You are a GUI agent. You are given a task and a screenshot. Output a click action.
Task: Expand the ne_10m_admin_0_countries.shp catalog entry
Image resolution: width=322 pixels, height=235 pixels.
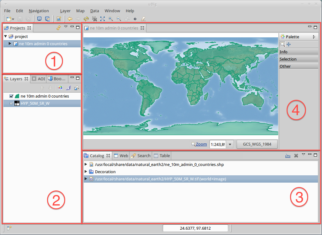[x=86, y=164]
